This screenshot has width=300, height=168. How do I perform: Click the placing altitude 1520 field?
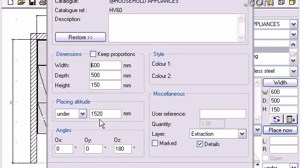point(105,114)
